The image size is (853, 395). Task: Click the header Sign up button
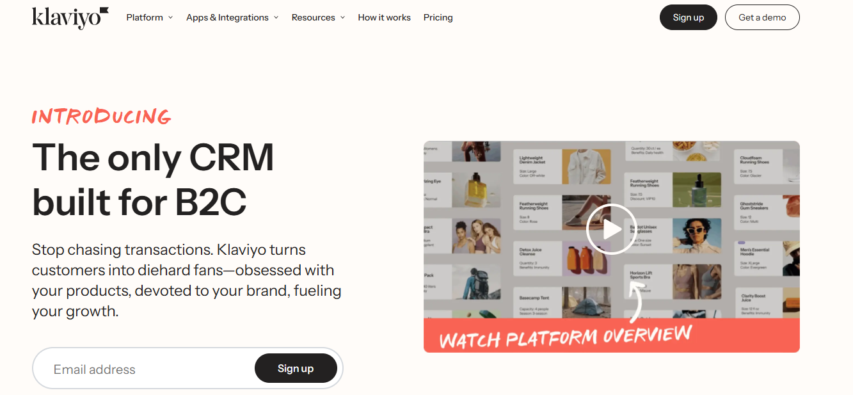click(x=689, y=17)
